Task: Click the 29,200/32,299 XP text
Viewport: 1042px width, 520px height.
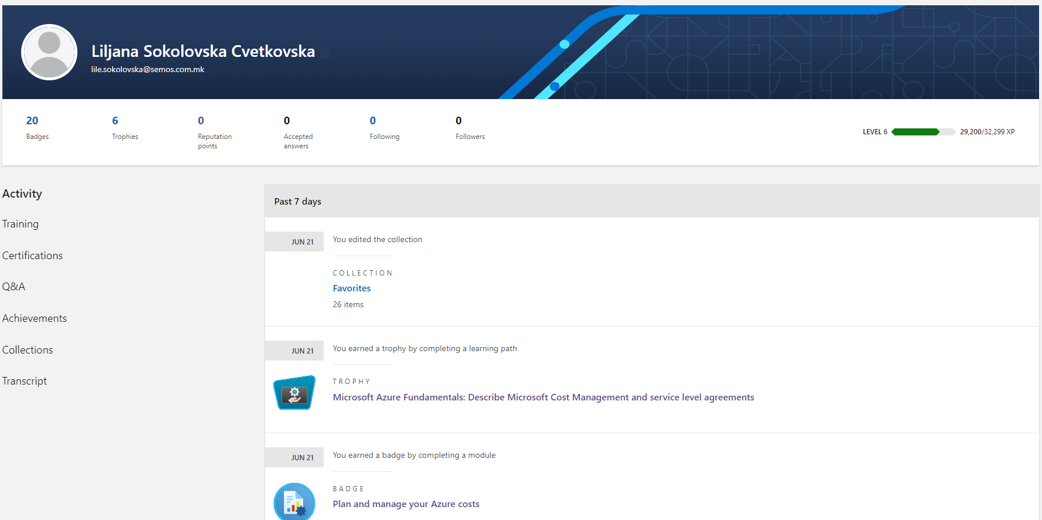Action: coord(987,132)
